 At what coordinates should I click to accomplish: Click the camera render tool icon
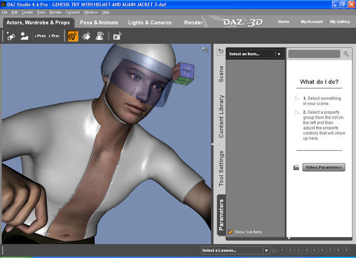pyautogui.click(x=117, y=36)
